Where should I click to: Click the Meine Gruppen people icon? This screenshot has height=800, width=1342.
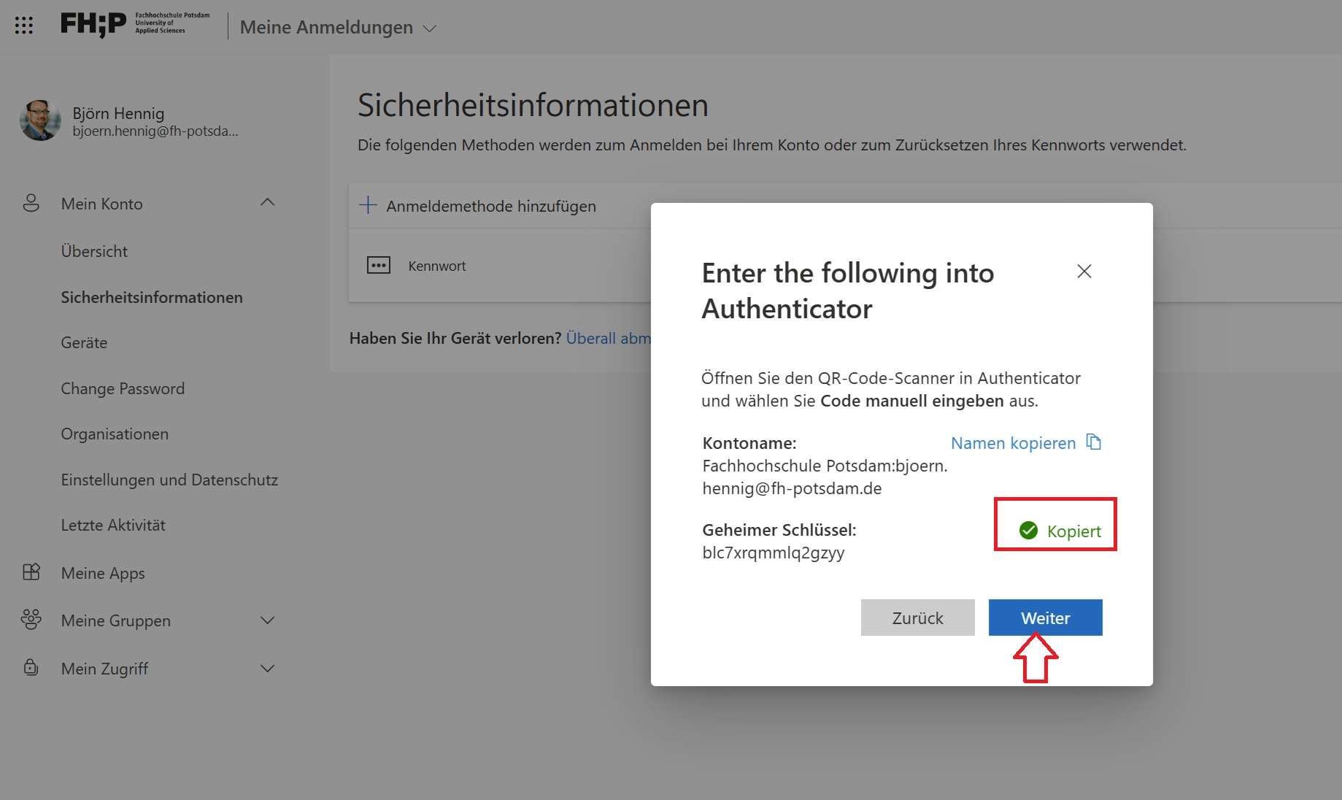pyautogui.click(x=31, y=620)
